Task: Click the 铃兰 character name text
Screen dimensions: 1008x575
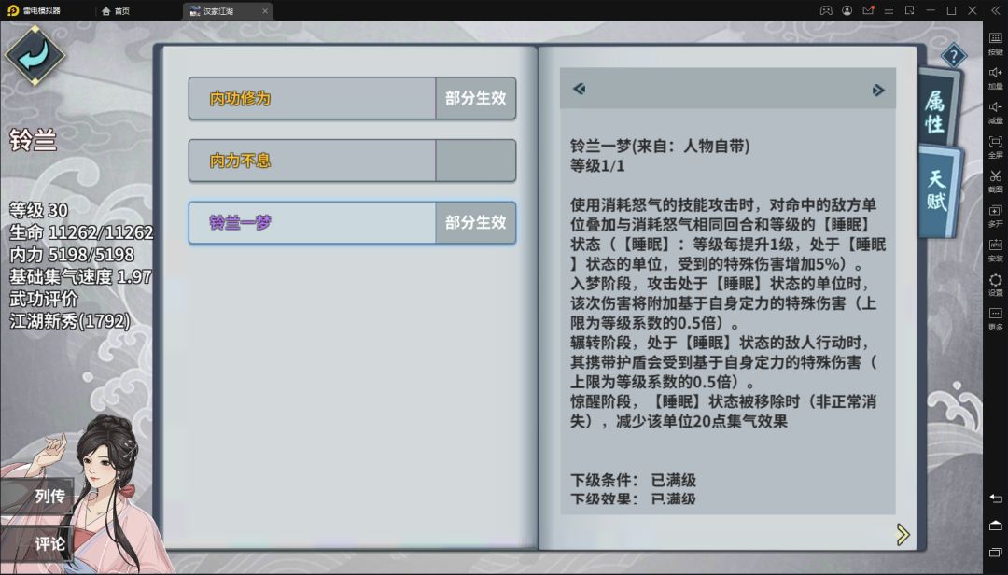Action: coord(34,140)
